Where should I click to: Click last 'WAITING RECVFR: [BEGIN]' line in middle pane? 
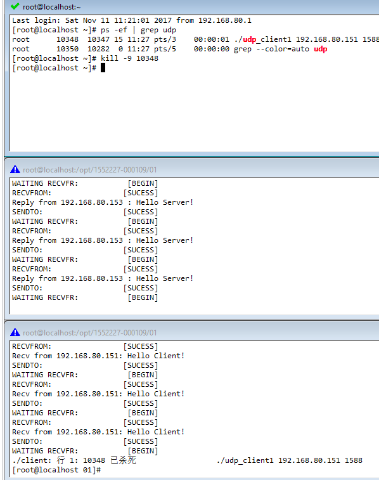[85, 297]
